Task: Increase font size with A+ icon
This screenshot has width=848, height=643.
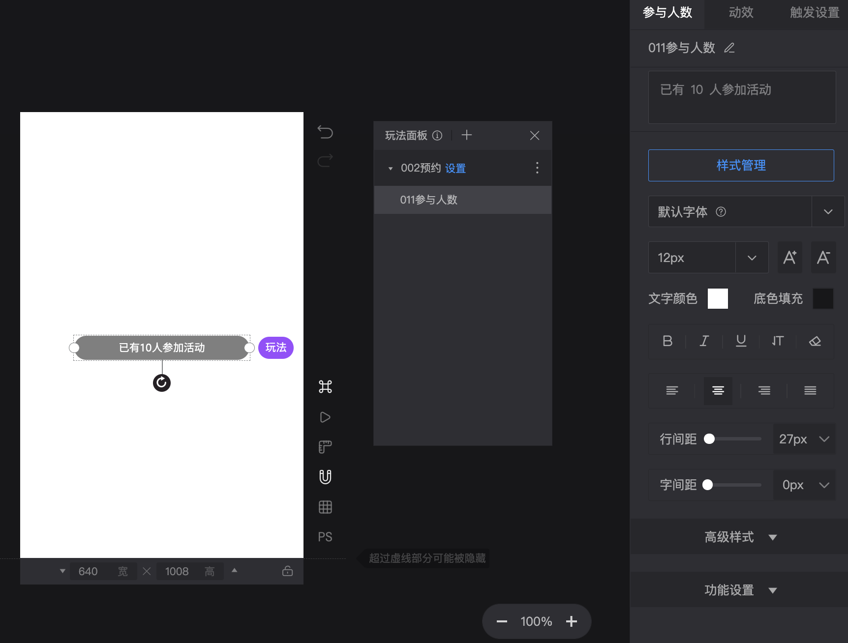Action: pos(790,257)
